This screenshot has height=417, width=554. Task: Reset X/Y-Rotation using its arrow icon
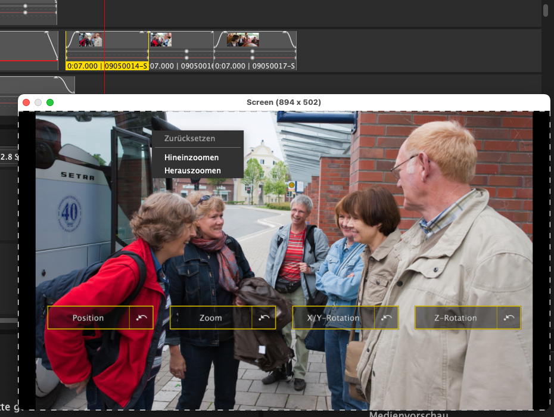pos(387,318)
